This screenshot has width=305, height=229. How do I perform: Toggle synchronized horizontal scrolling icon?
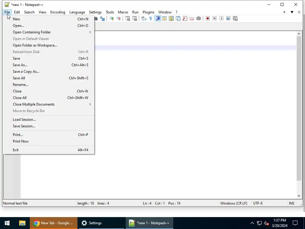(134, 18)
